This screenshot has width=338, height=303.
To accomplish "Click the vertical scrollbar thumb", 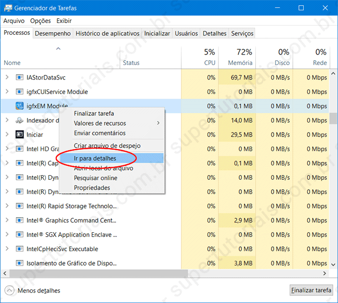I will (x=333, y=118).
